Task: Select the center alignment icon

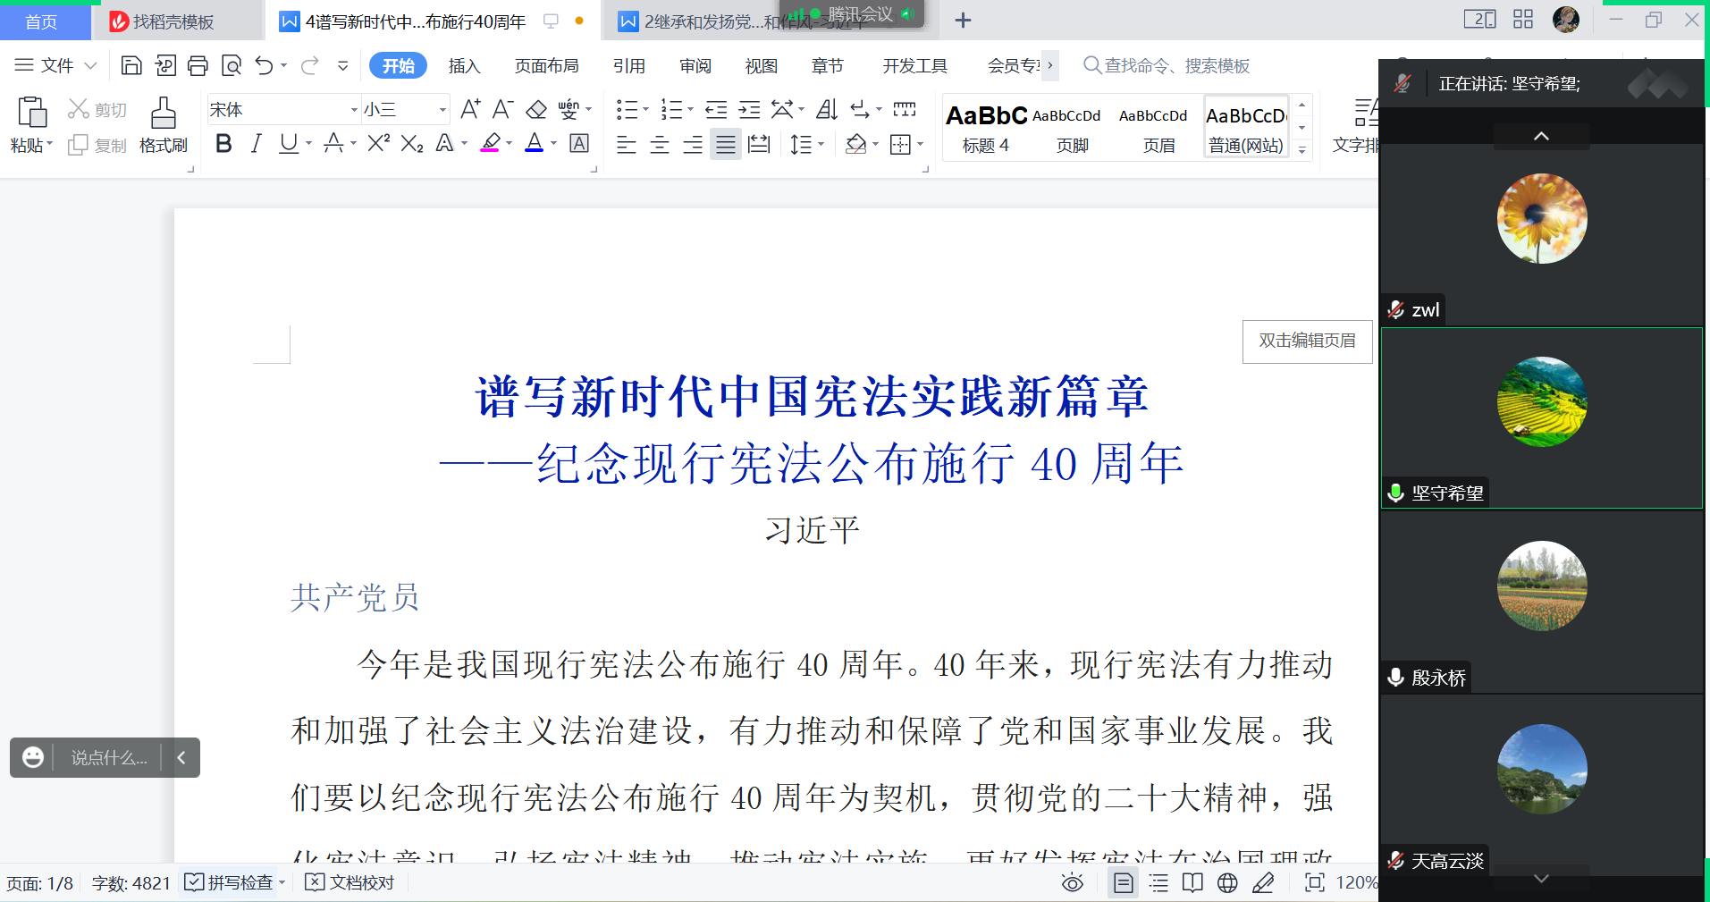Action: (x=660, y=144)
